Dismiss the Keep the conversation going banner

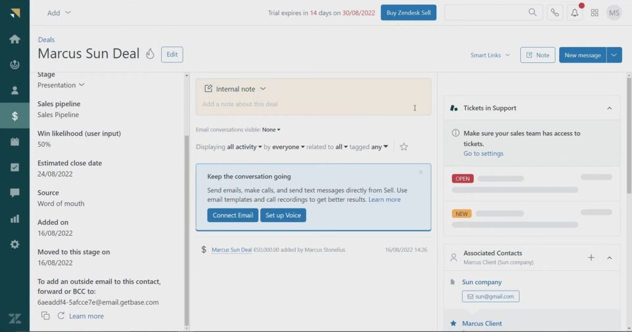pos(420,172)
